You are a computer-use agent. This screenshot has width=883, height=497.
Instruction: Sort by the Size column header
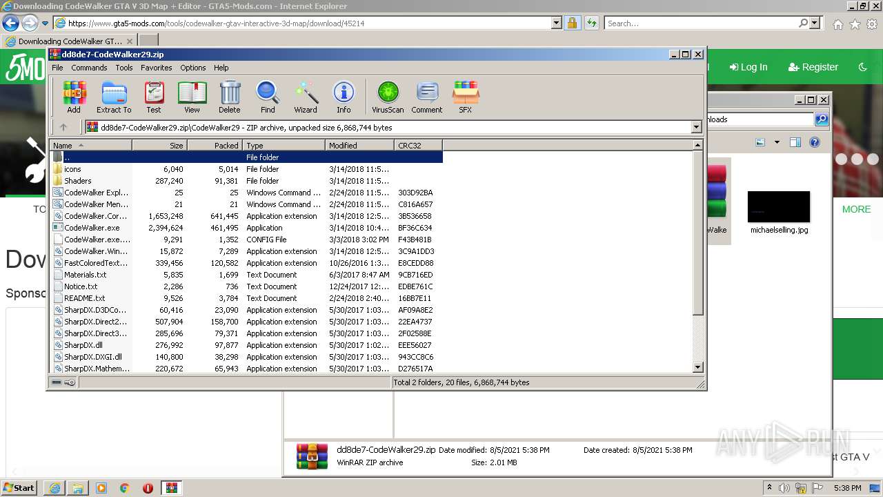pos(159,145)
